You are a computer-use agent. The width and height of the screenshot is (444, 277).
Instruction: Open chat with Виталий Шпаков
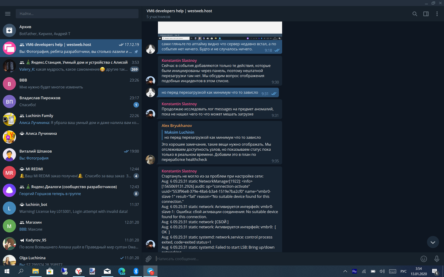(71, 154)
